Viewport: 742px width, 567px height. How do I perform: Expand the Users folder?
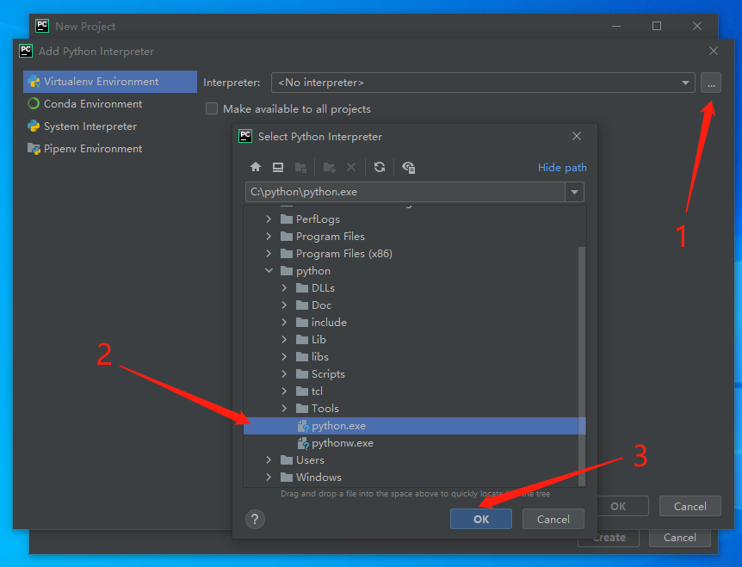[x=269, y=459]
